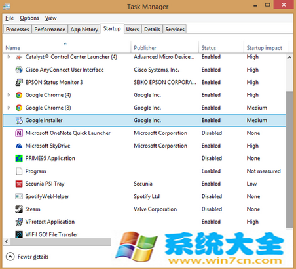Image resolution: width=296 pixels, height=269 pixels.
Task: Click the PRIME95 Application icon
Action: coord(19,159)
